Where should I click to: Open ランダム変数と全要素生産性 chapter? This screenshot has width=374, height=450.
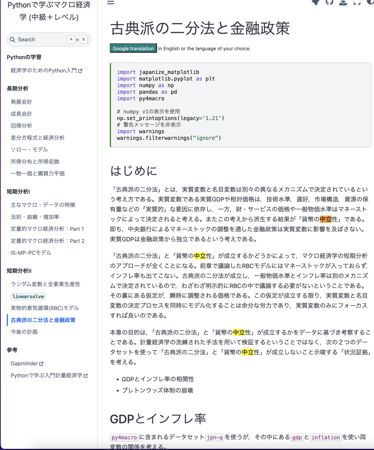(45, 284)
